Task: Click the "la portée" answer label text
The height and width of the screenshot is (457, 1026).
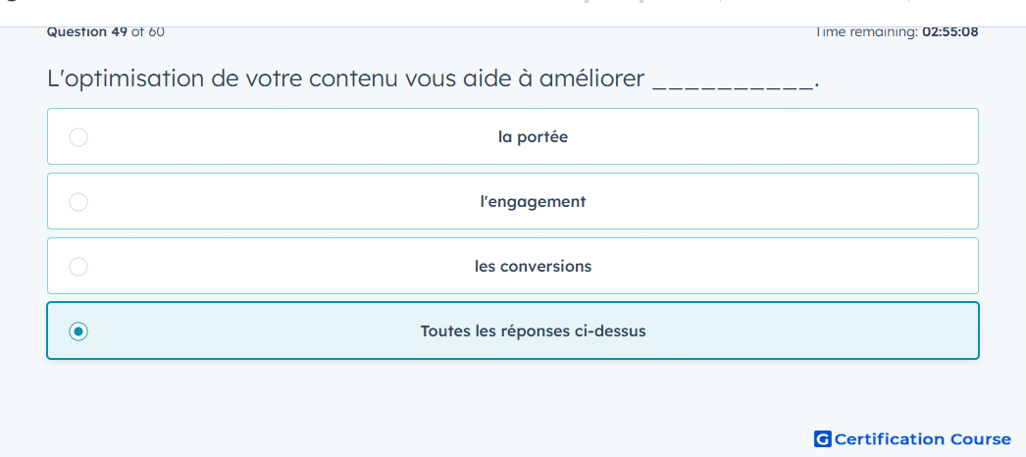Action: (x=533, y=137)
